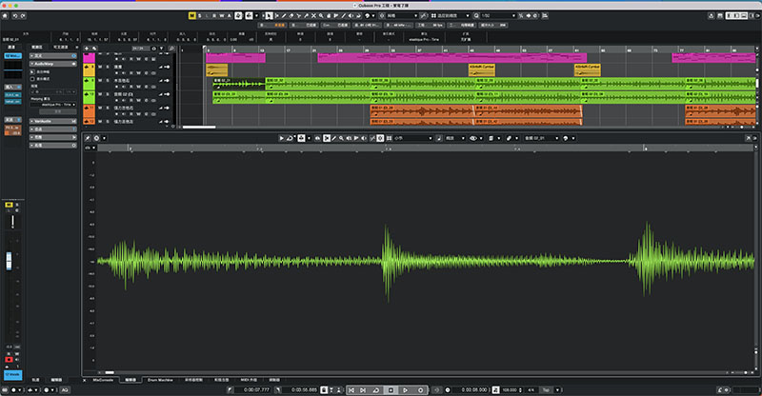Select the Object Selection arrow tool in main toolbar
The width and height of the screenshot is (762, 396).
click(269, 15)
